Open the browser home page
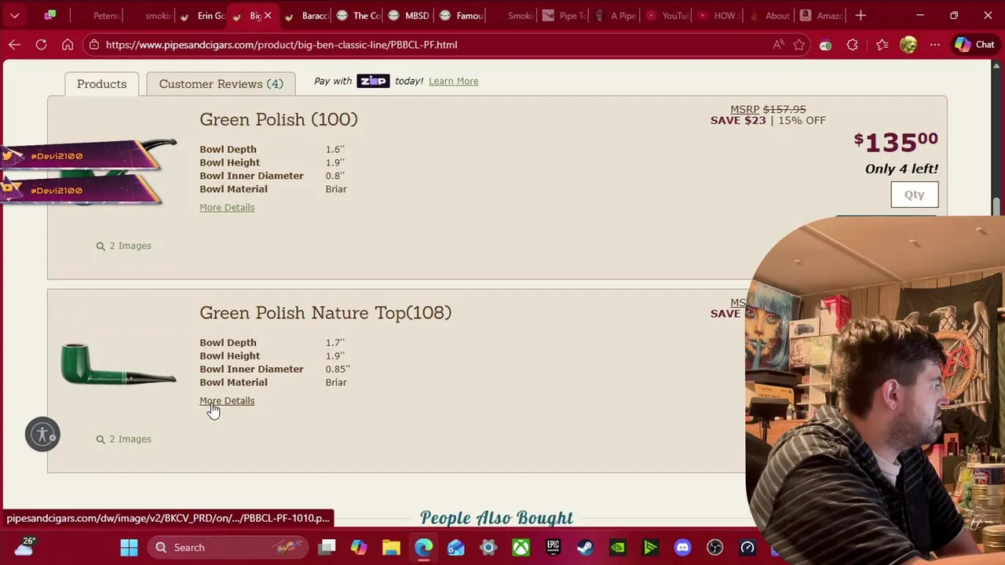The width and height of the screenshot is (1005, 565). [68, 45]
